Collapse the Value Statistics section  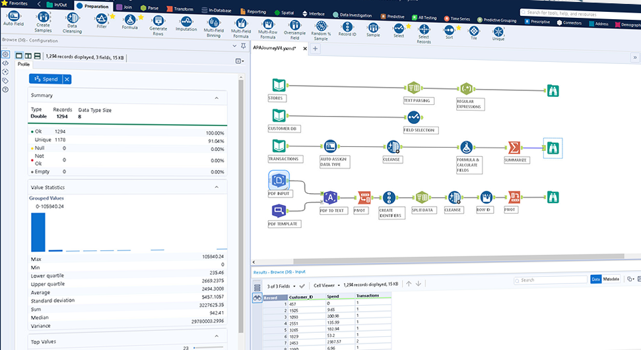coord(217,187)
